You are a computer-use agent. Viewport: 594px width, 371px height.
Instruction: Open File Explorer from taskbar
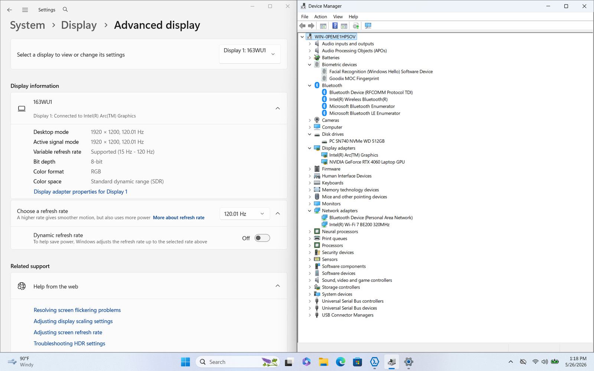point(323,362)
